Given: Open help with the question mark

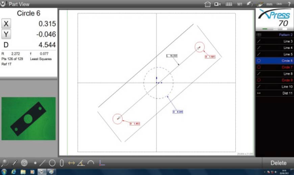Looking at the screenshot, I should pos(289,4).
